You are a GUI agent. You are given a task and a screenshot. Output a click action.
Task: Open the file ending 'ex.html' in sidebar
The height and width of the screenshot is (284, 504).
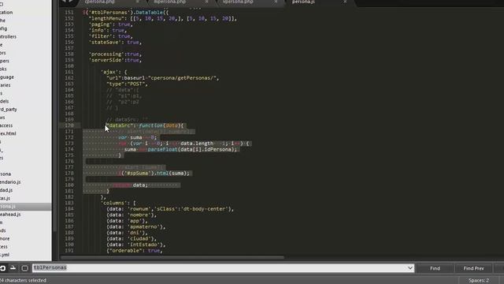click(8, 133)
